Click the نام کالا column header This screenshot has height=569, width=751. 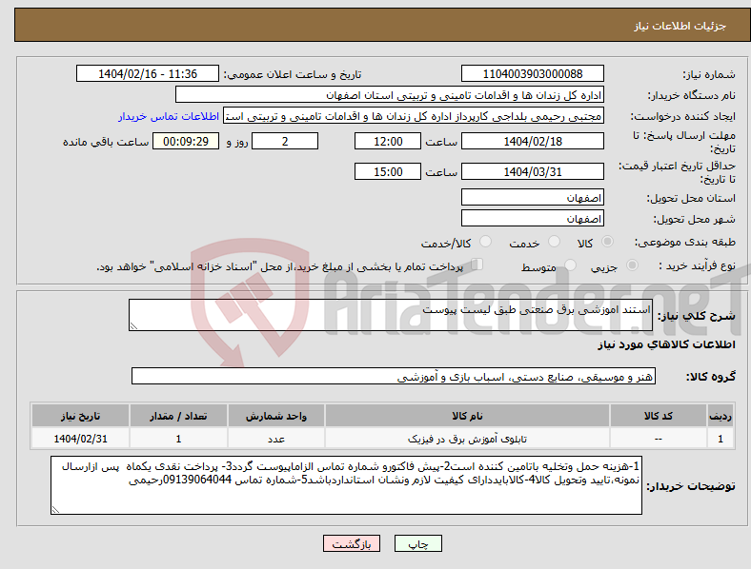pyautogui.click(x=467, y=416)
